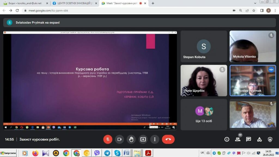
Task: Open the Chrome profile avatar menu
Action: pos(268,10)
